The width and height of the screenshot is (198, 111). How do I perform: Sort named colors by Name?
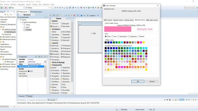139,36
